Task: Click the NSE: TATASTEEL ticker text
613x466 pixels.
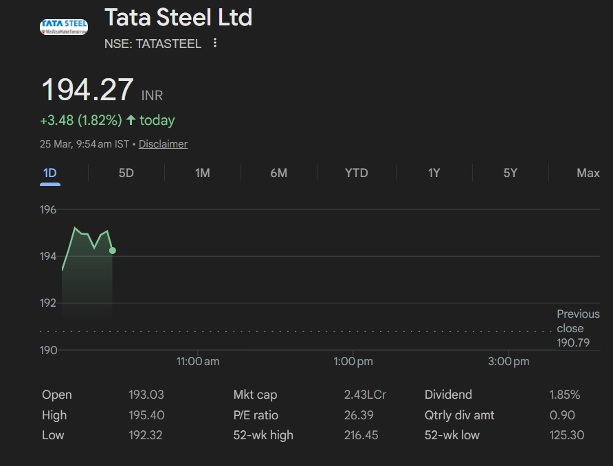Action: 153,44
